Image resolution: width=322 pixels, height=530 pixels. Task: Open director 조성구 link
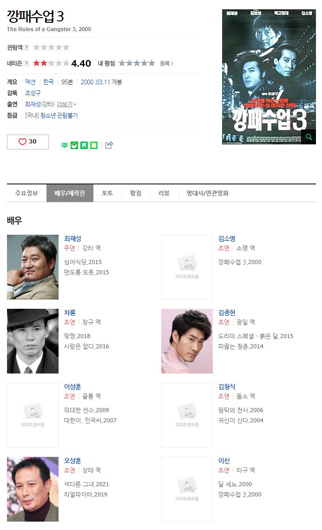pyautogui.click(x=33, y=93)
